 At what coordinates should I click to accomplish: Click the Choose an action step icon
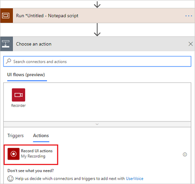click(7, 44)
